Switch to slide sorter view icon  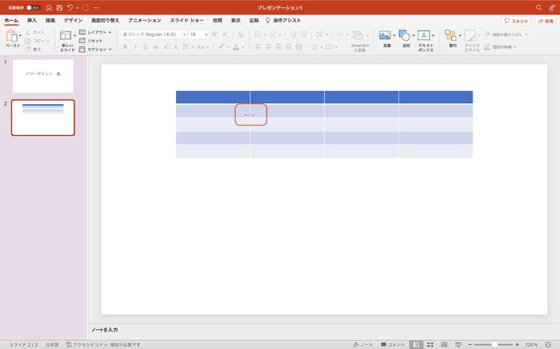pyautogui.click(x=430, y=344)
